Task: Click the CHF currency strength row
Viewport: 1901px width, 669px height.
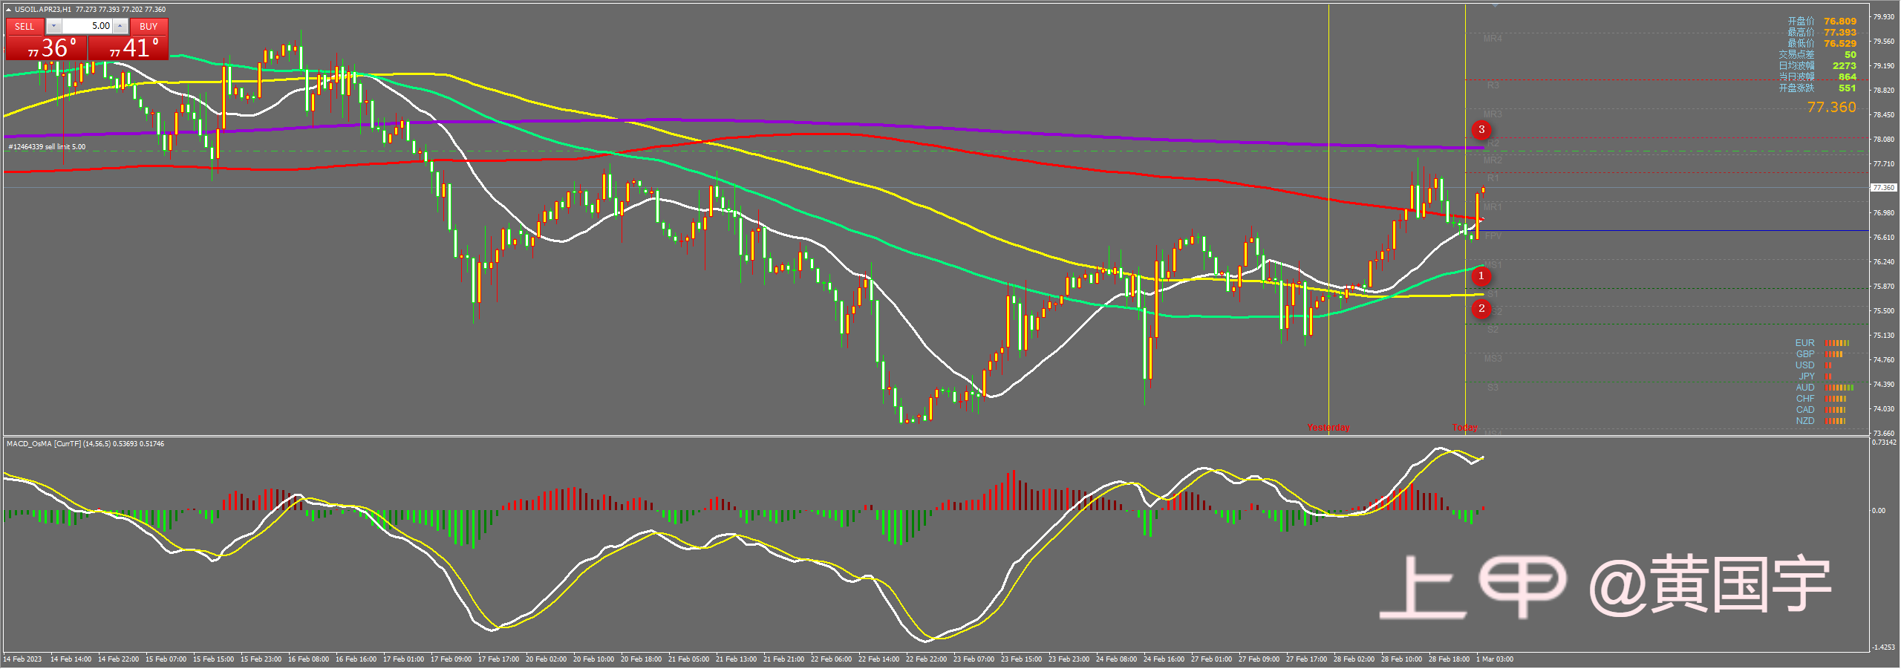Action: [x=1822, y=399]
